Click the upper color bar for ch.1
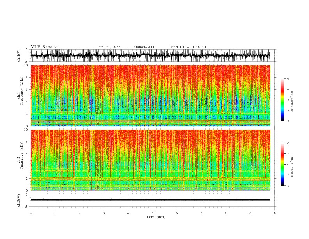This screenshot has height=239, width=309. 282,100
